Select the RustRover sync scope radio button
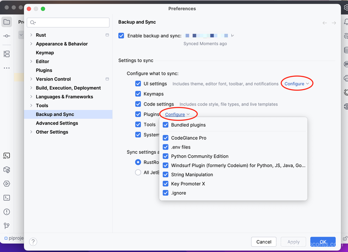The image size is (348, 252). 138,162
